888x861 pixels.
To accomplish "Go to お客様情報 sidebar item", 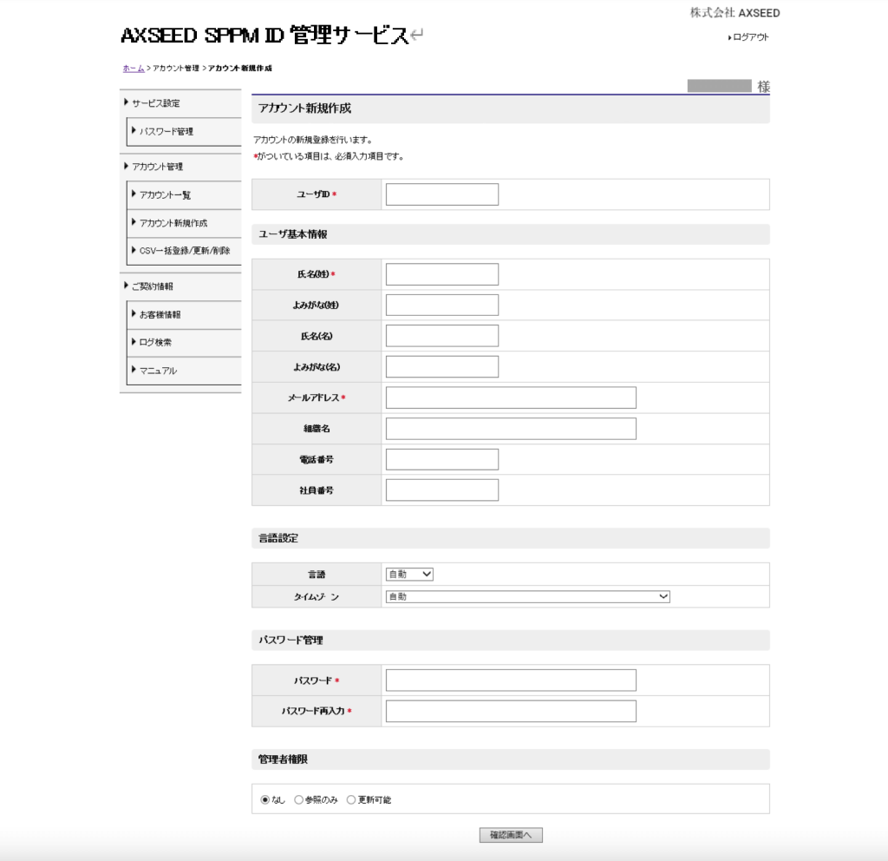I will coord(160,314).
